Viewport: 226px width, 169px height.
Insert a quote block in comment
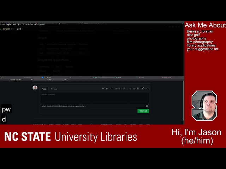(x=116, y=88)
